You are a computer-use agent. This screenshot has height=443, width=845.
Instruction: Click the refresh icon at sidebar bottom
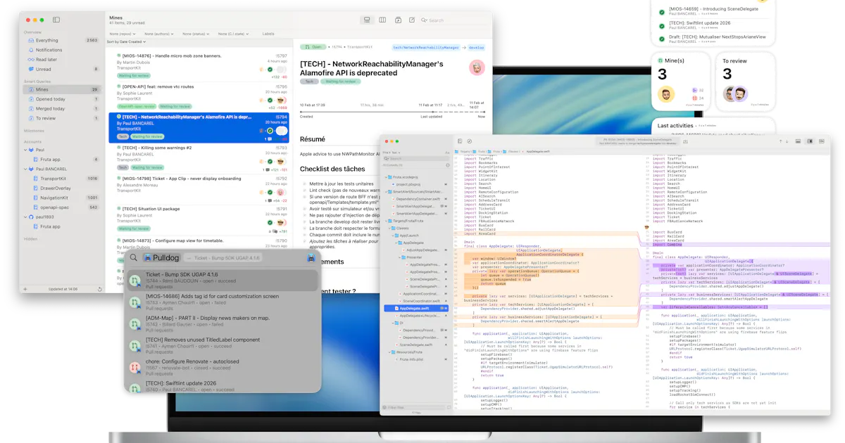pyautogui.click(x=99, y=289)
